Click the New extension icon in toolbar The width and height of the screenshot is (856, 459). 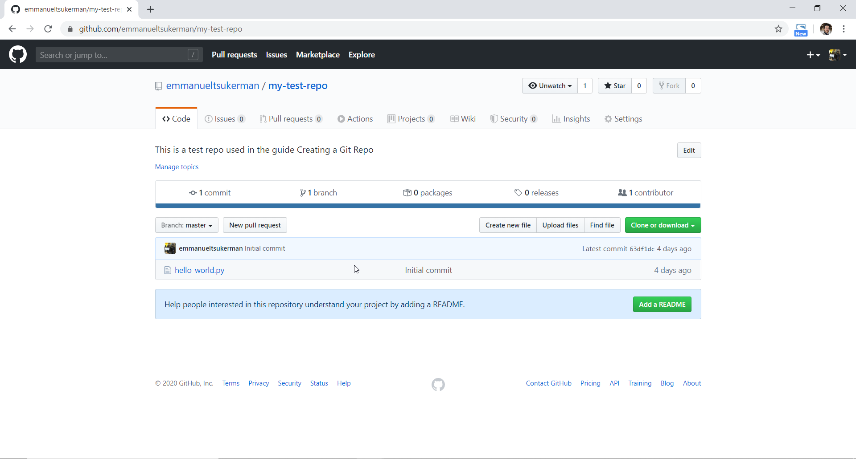coord(801,29)
